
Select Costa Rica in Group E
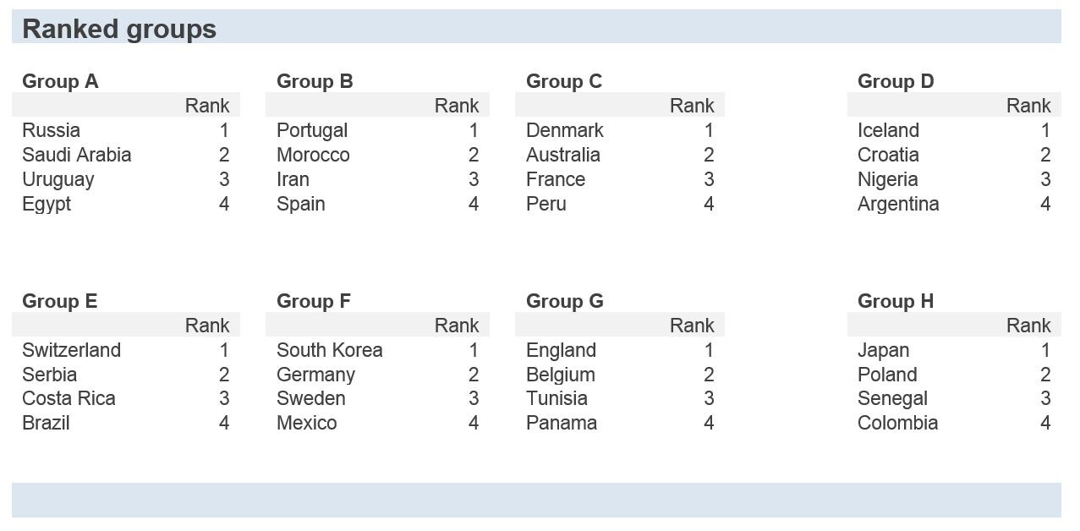pyautogui.click(x=69, y=398)
